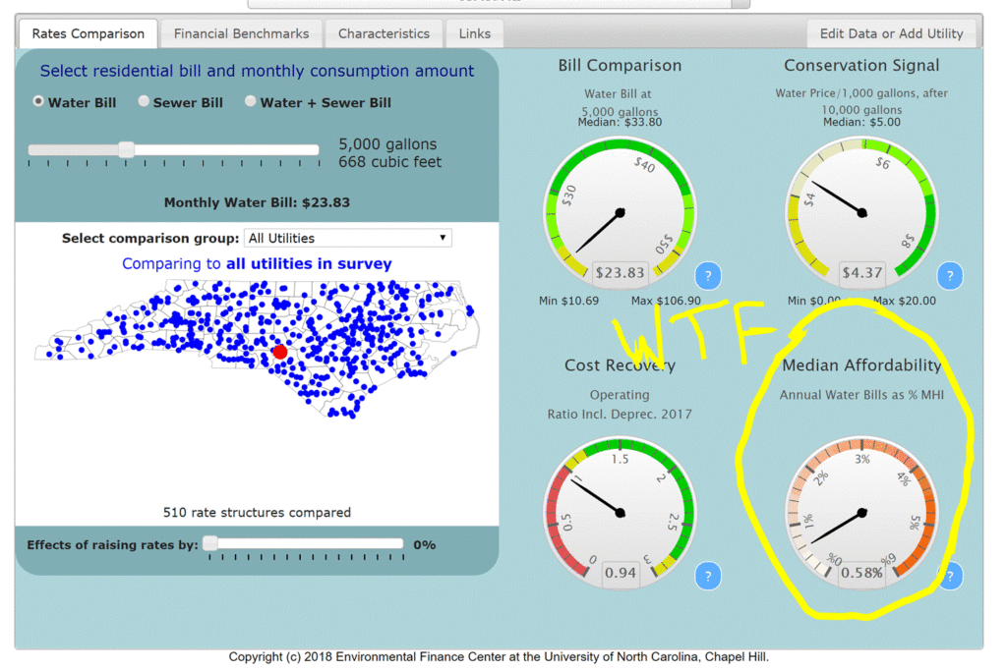The height and width of the screenshot is (671, 1007).
Task: Open Cost Recovery help question icon
Action: click(x=709, y=577)
